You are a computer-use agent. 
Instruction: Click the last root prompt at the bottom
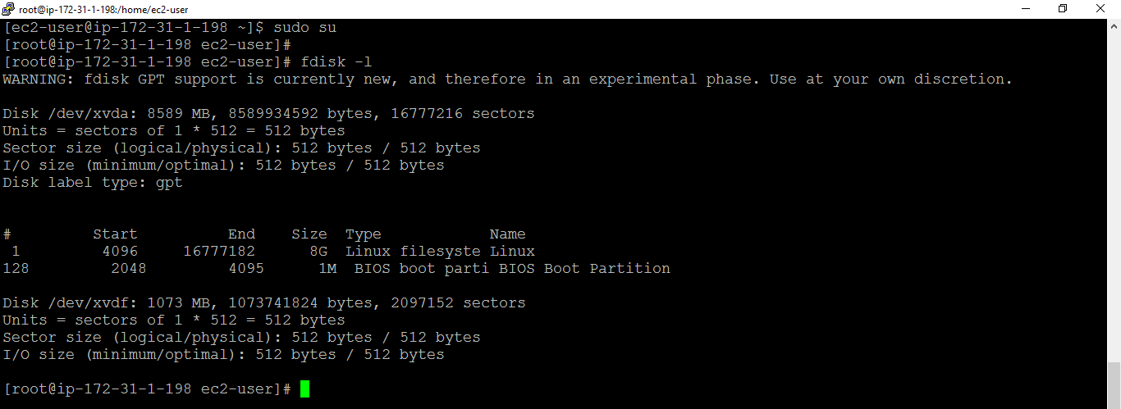pos(148,389)
